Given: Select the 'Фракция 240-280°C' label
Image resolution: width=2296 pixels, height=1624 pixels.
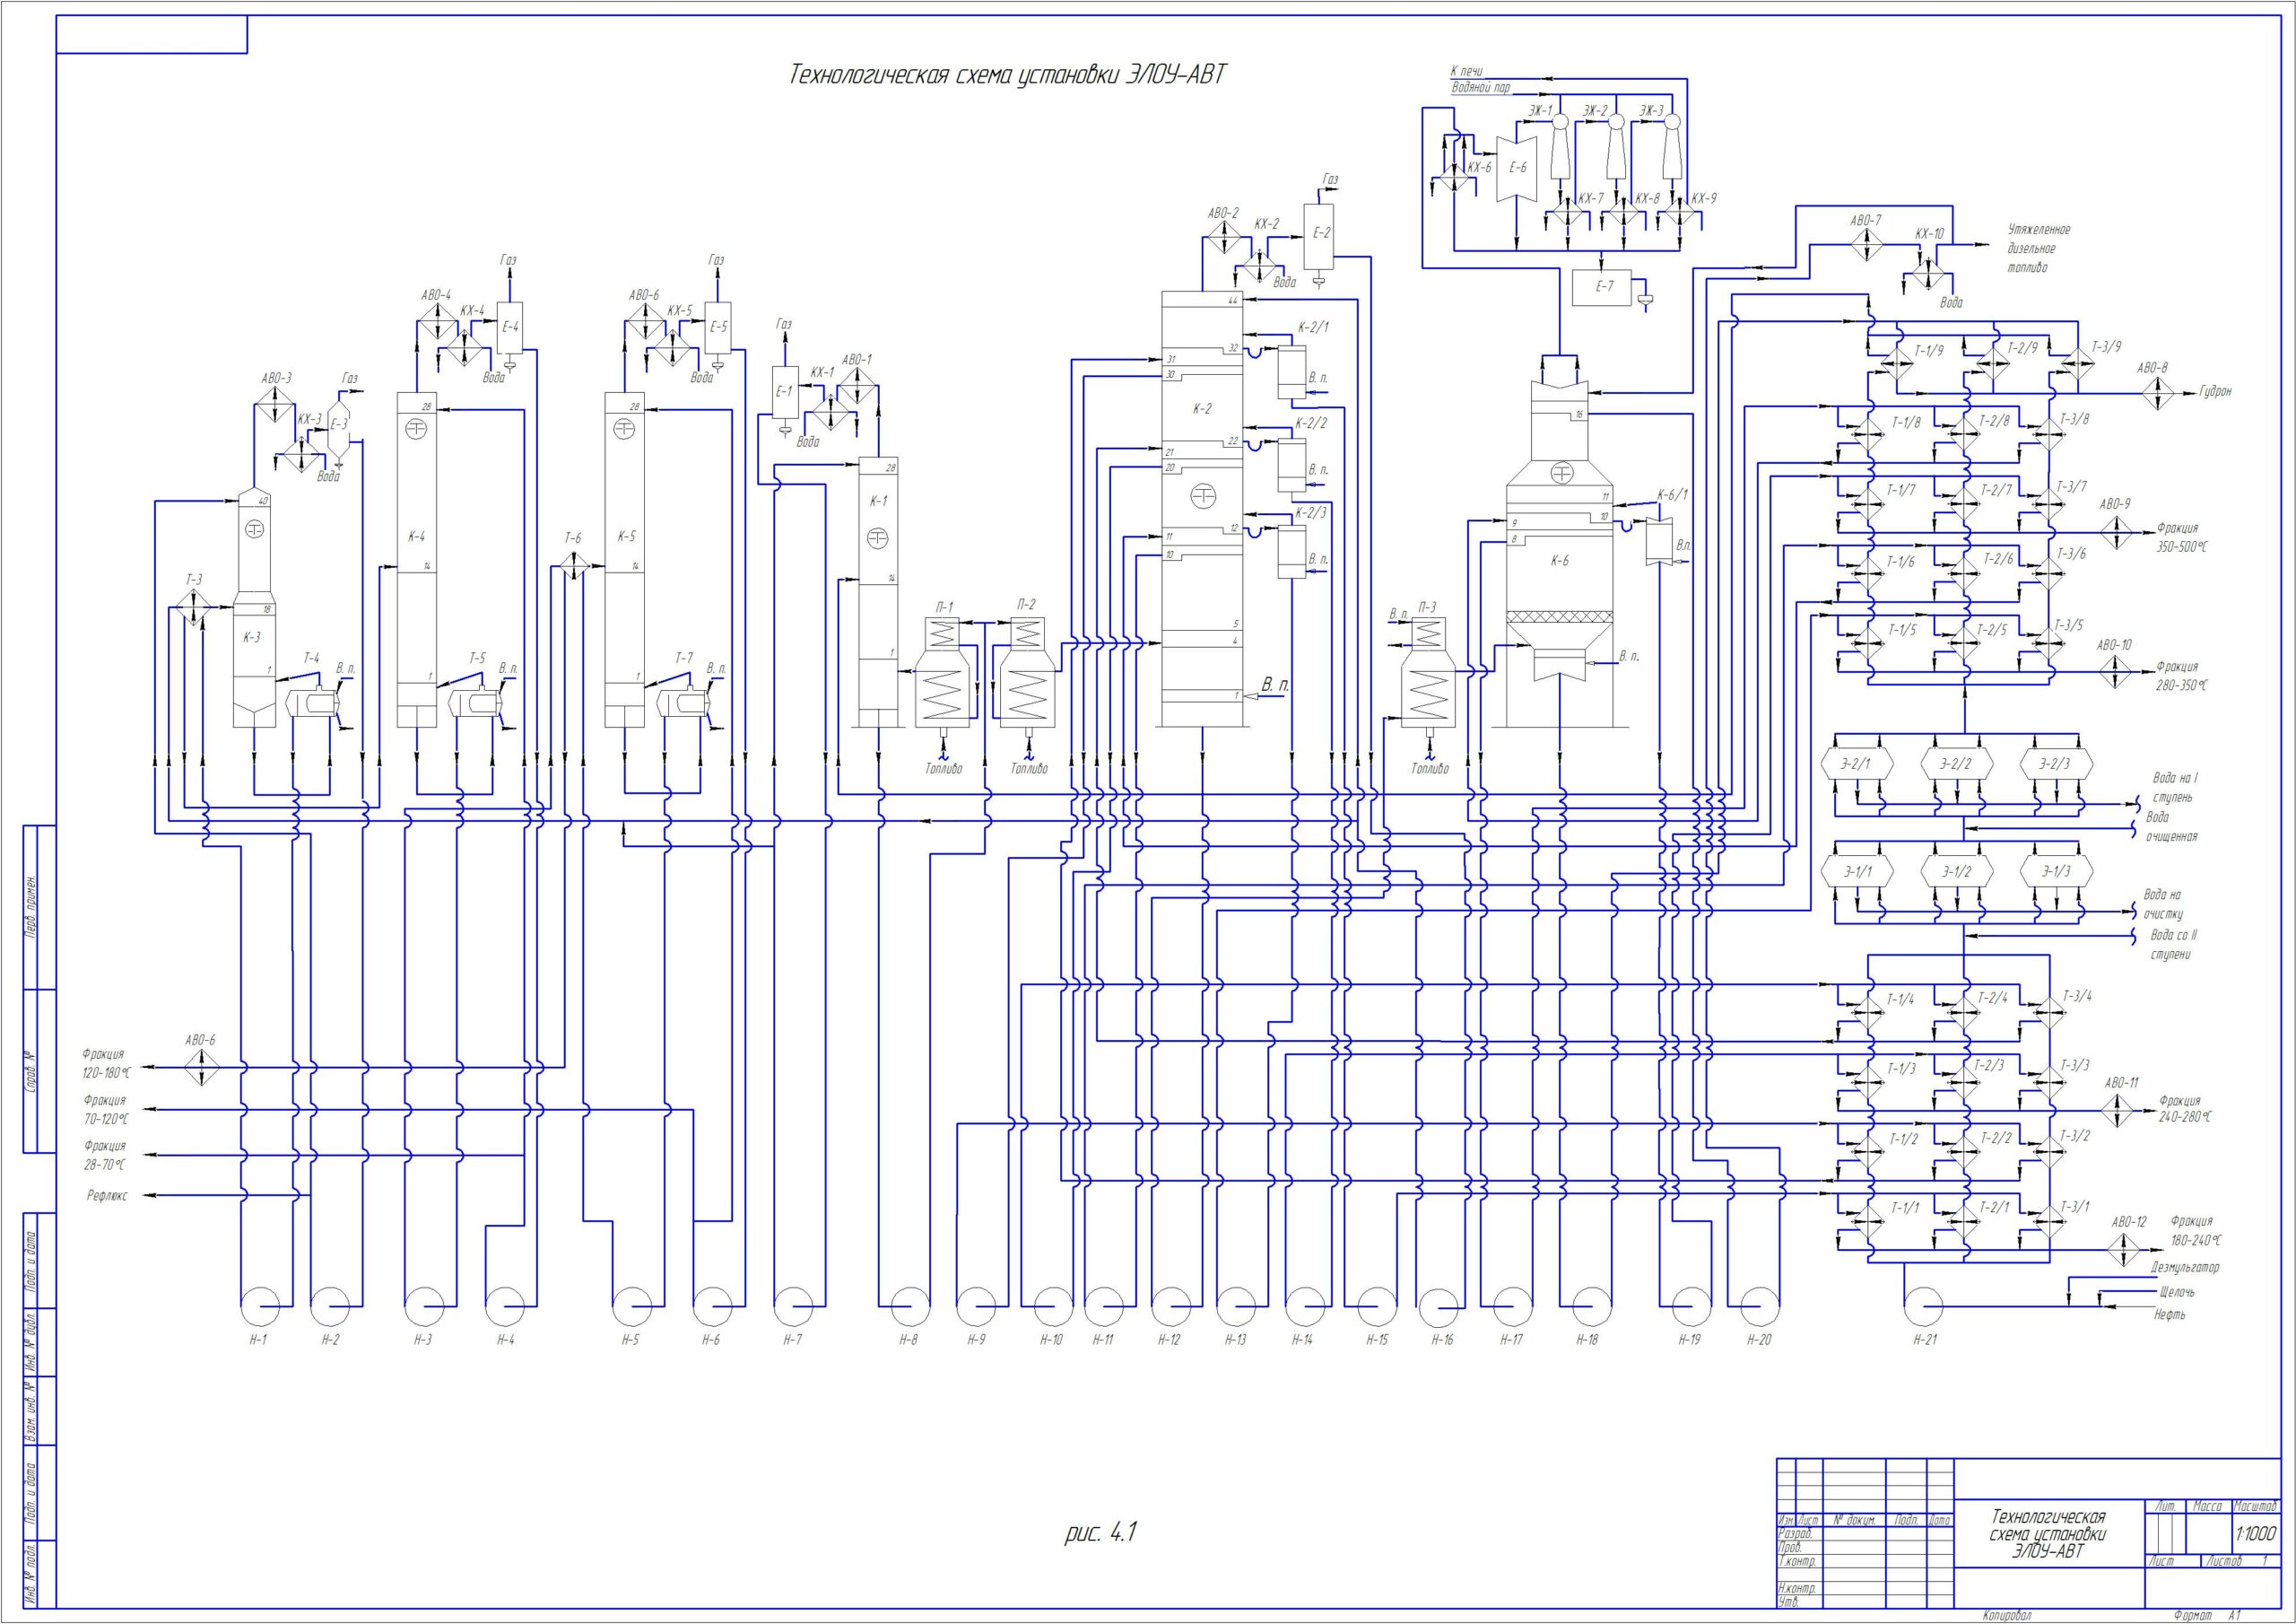Looking at the screenshot, I should pyautogui.click(x=2186, y=1110).
